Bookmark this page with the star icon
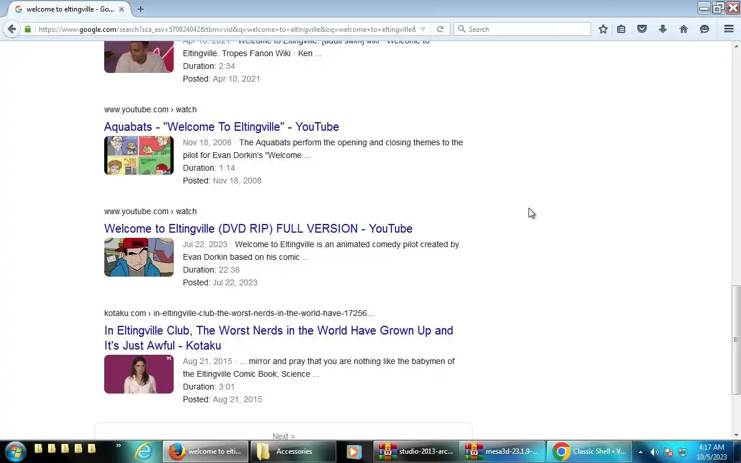741x463 pixels. 603,29
